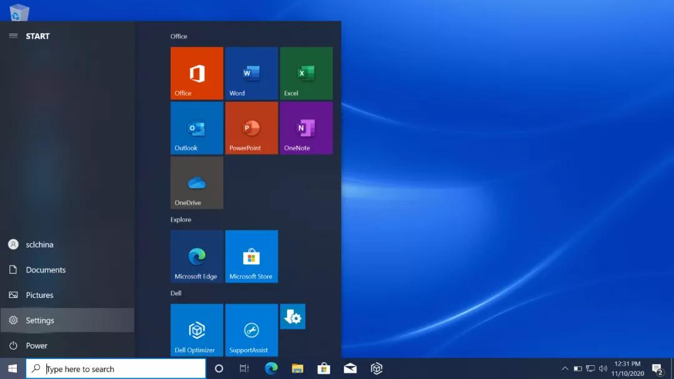This screenshot has width=674, height=379.
Task: Launch Word from the Start menu tiles
Action: 252,73
